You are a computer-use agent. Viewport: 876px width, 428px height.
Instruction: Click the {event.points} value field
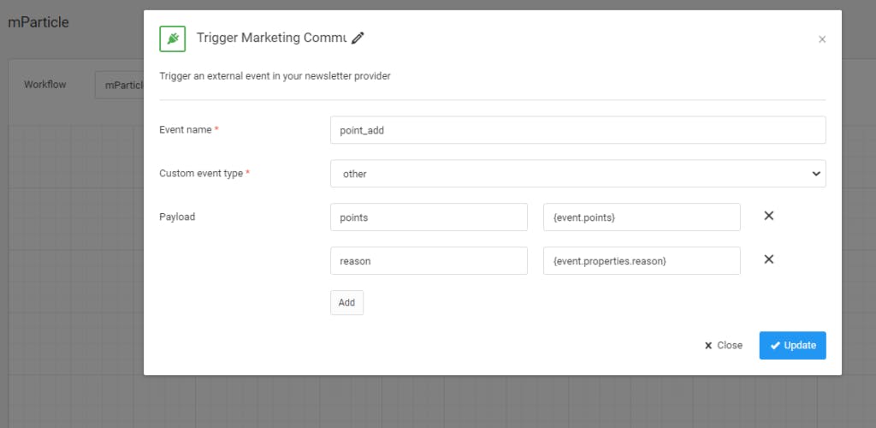tap(642, 217)
